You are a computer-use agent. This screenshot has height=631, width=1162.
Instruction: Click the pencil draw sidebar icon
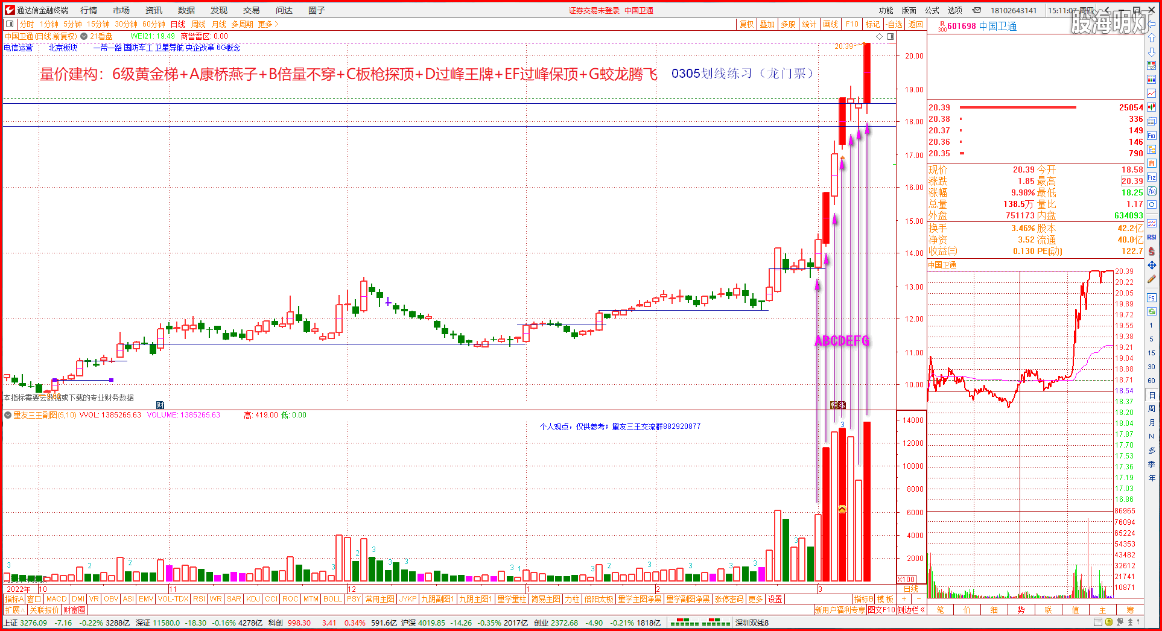coord(1152,279)
